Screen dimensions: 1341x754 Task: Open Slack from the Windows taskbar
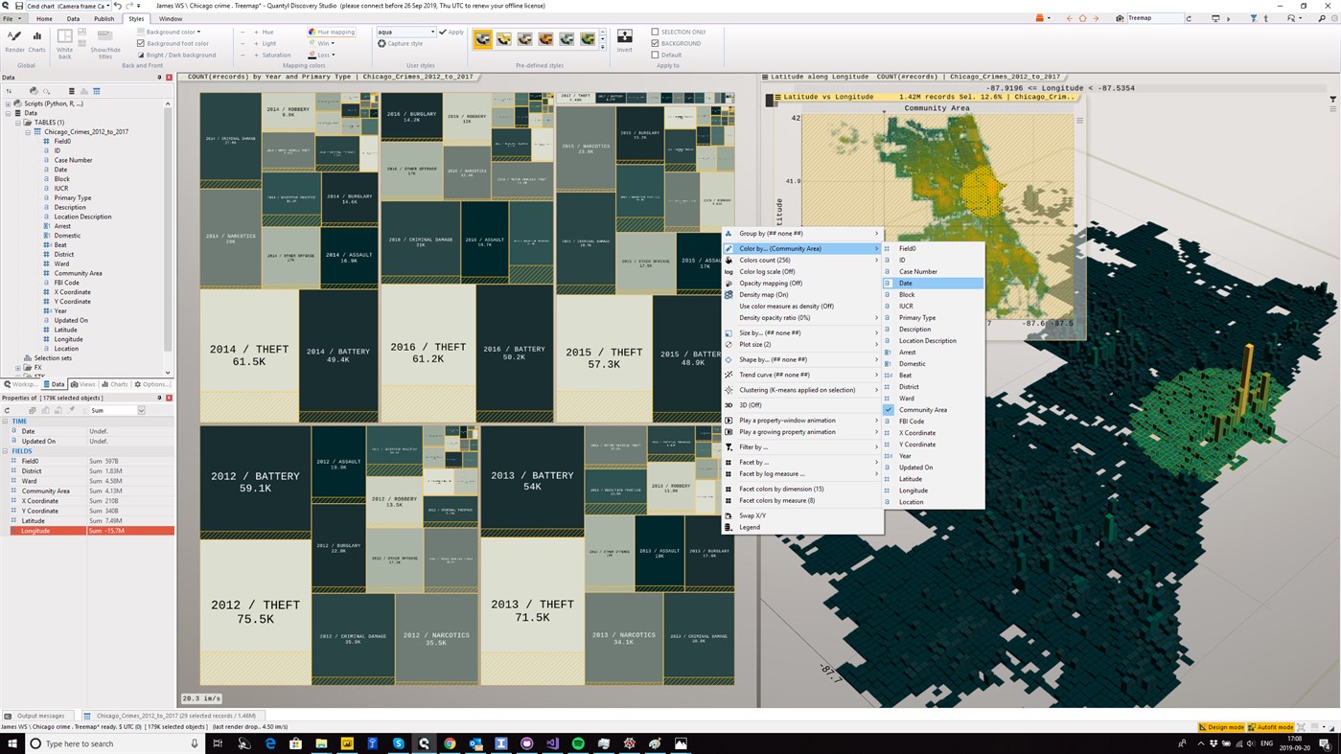point(397,743)
